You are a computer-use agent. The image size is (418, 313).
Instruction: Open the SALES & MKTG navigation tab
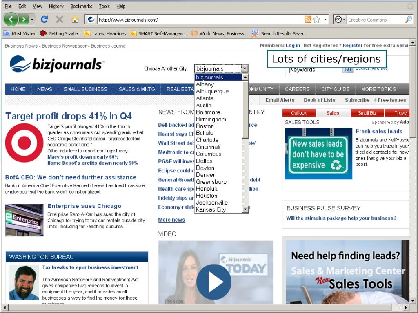[137, 89]
